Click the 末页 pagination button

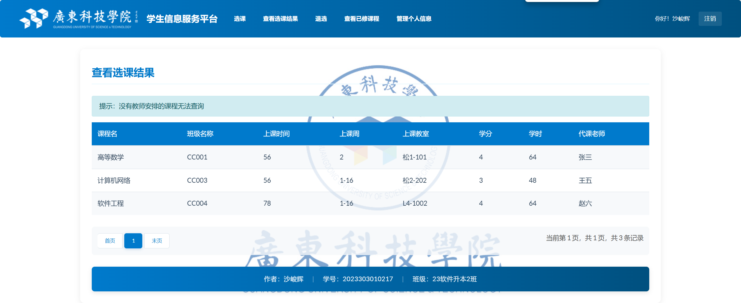[157, 241]
